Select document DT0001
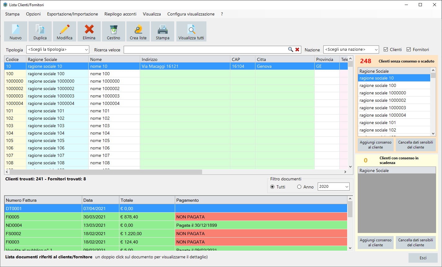 tap(176, 209)
